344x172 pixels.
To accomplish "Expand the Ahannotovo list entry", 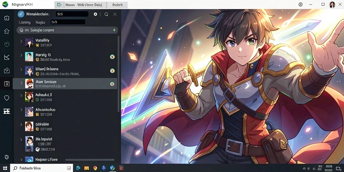I will [21, 110].
